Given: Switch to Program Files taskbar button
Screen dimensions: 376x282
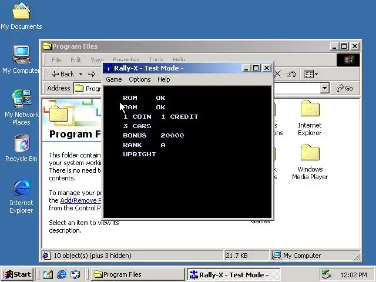Looking at the screenshot, I should tap(137, 274).
